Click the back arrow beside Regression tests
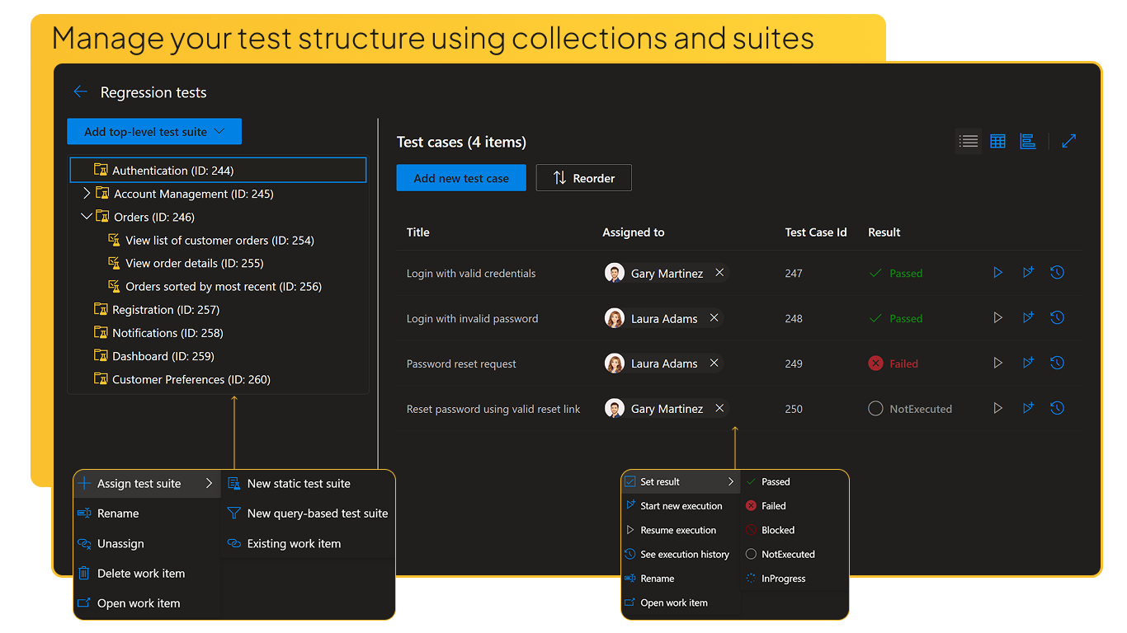Image resolution: width=1127 pixels, height=633 pixels. pyautogui.click(x=80, y=91)
